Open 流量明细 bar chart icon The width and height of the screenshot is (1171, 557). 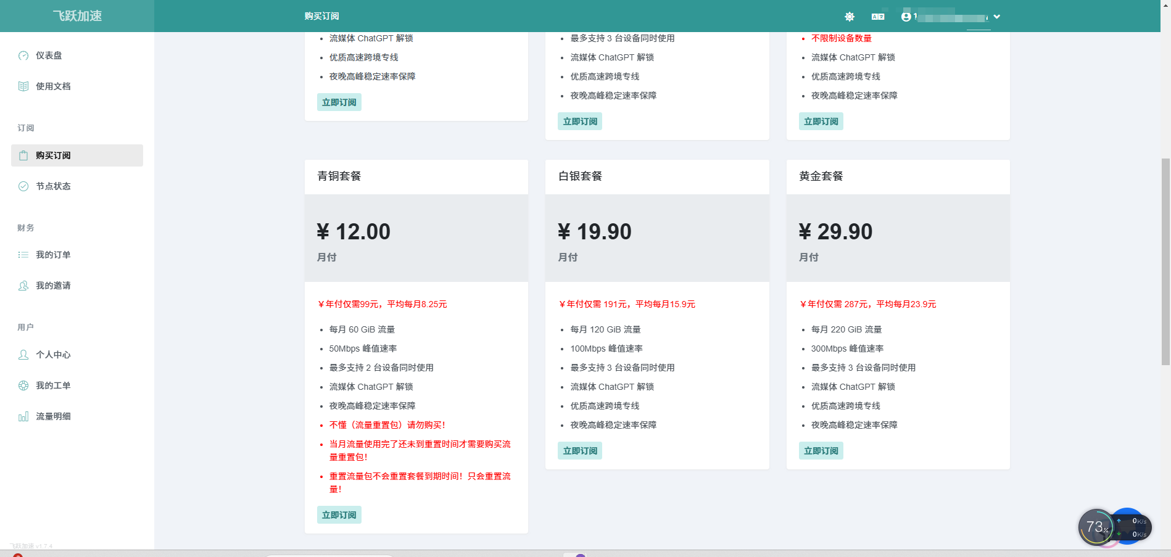click(23, 416)
